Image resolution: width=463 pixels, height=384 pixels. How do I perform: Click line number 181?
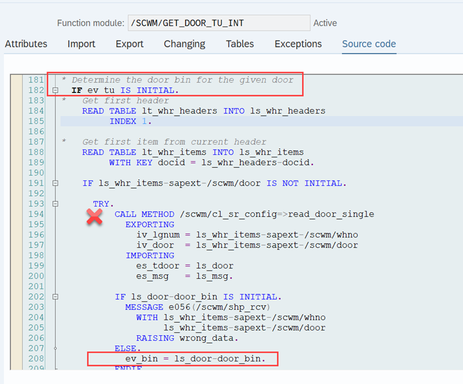coord(36,80)
